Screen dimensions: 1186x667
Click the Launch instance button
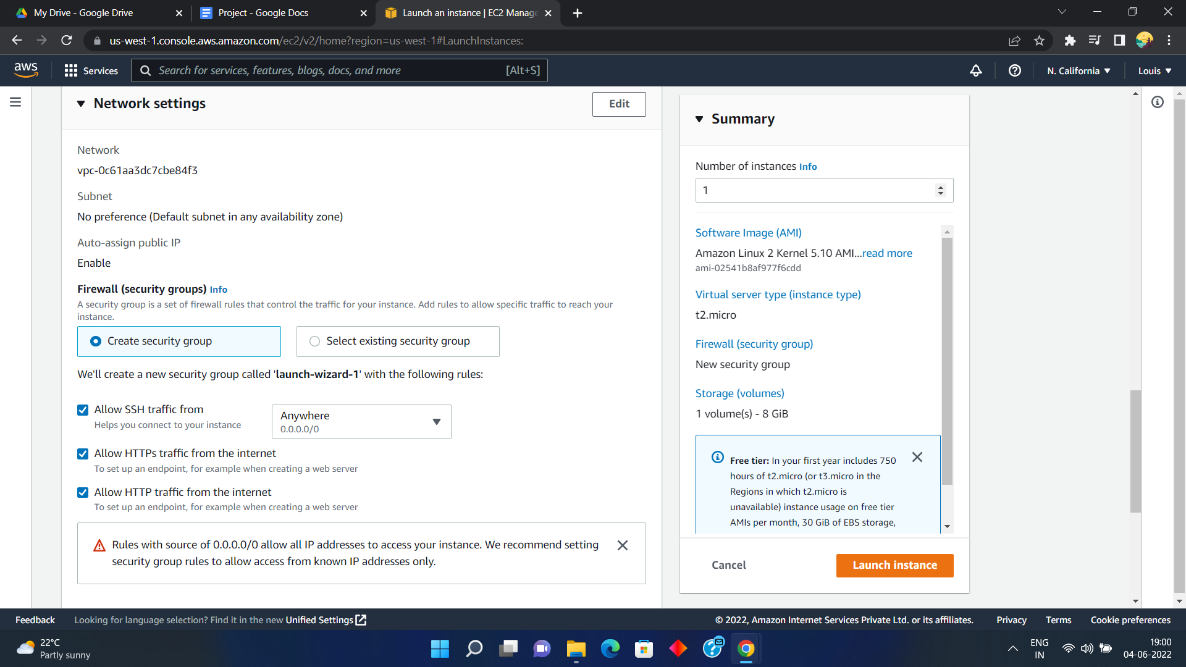[894, 565]
